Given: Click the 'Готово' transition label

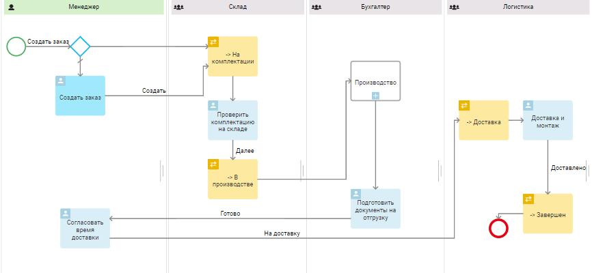Looking at the screenshot, I should (x=230, y=214).
